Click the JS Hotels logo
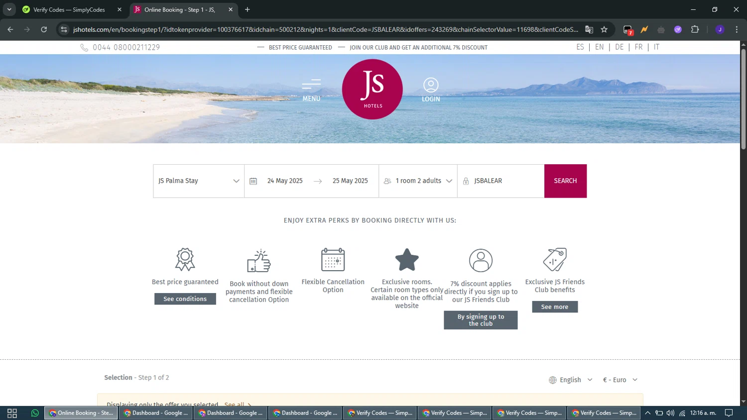Viewport: 747px width, 420px height. [373, 89]
